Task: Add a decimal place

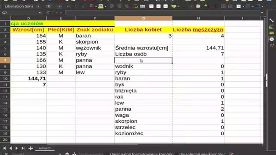Action: pos(206,6)
